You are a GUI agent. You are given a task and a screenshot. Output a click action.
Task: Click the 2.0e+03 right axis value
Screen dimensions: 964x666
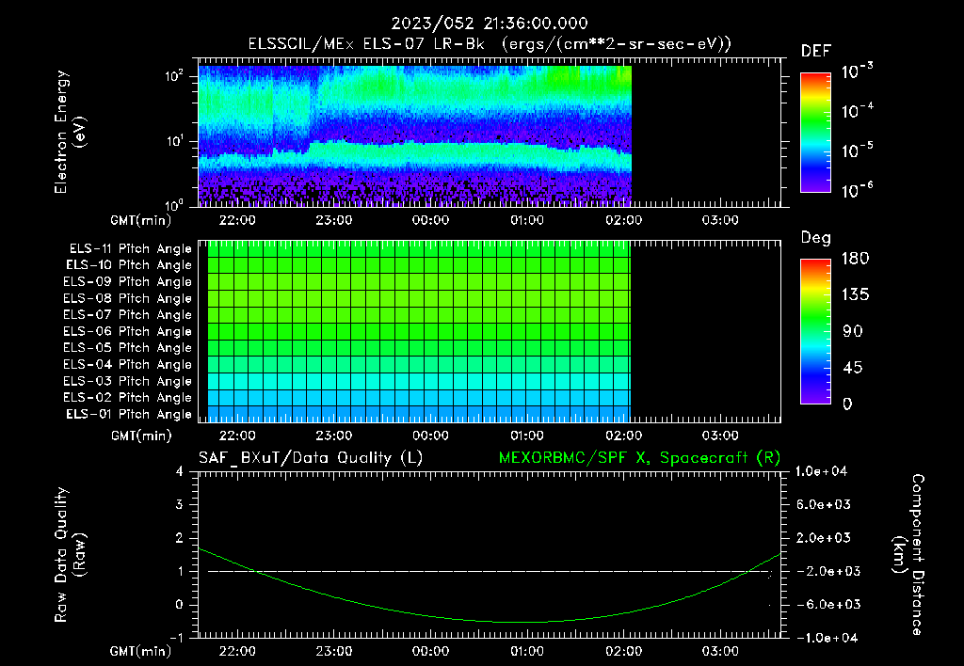(824, 537)
